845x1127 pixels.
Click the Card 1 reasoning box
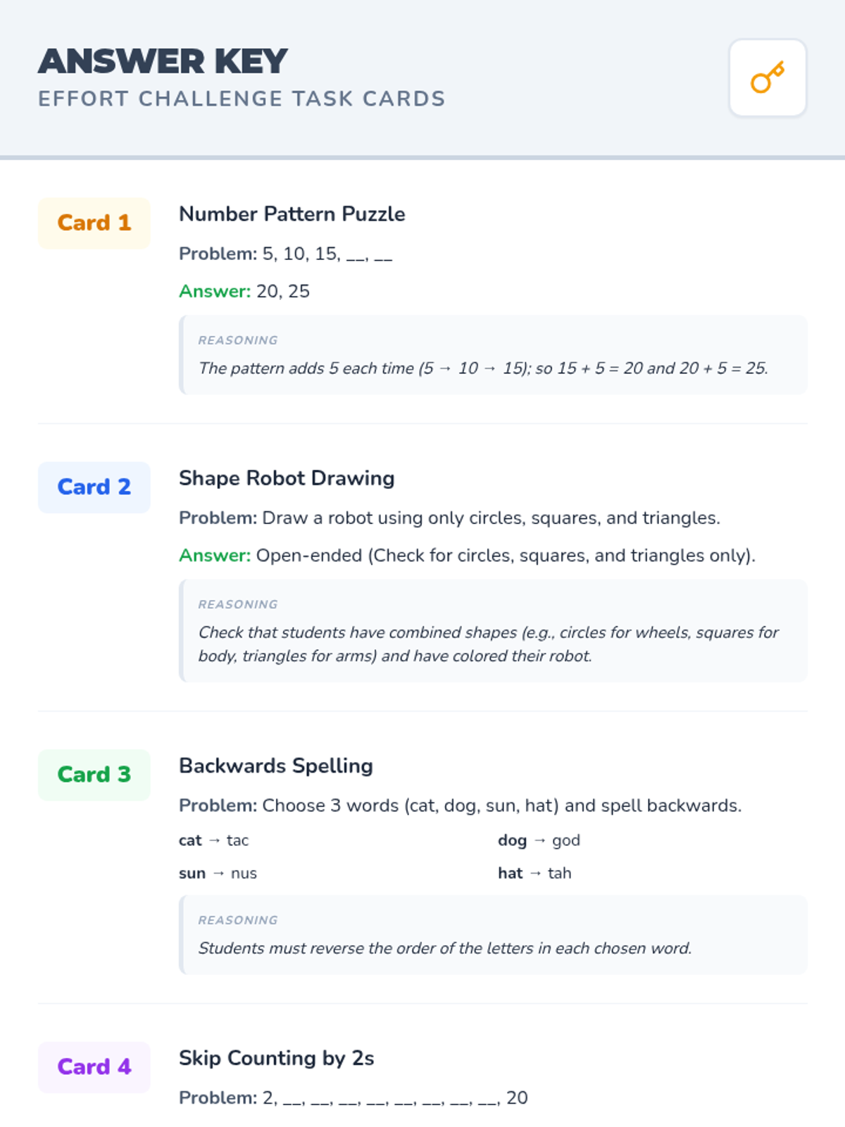493,355
